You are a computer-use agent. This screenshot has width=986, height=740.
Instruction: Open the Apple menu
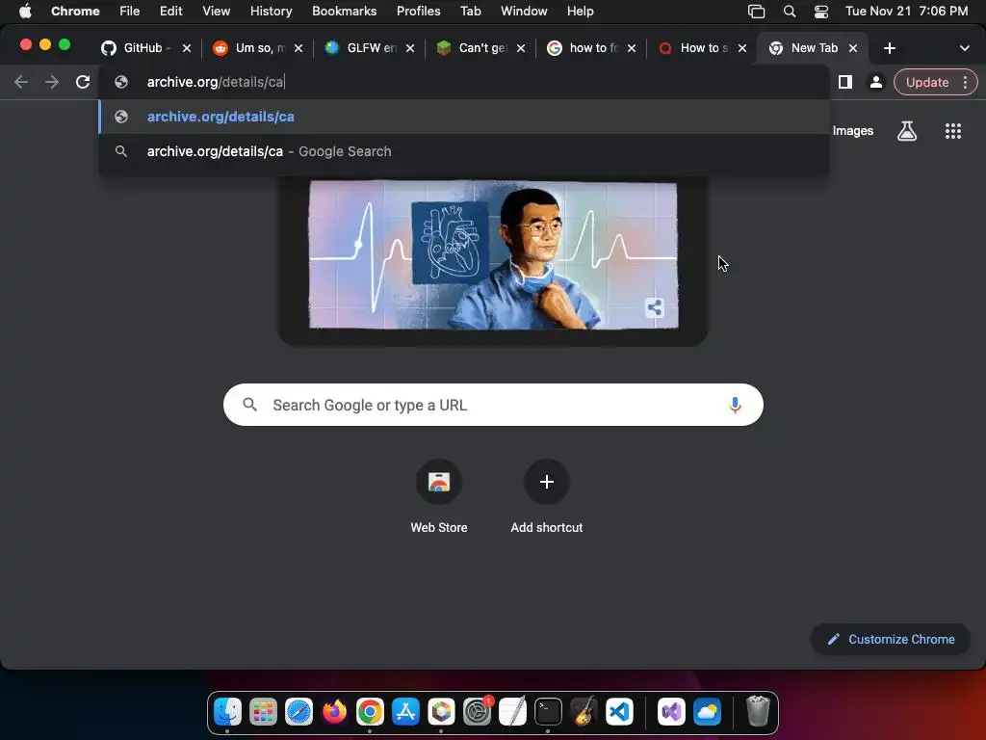click(25, 12)
